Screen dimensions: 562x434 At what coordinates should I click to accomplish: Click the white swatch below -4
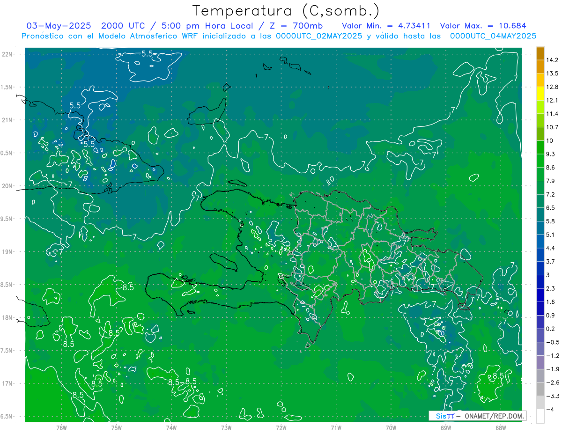[540, 416]
